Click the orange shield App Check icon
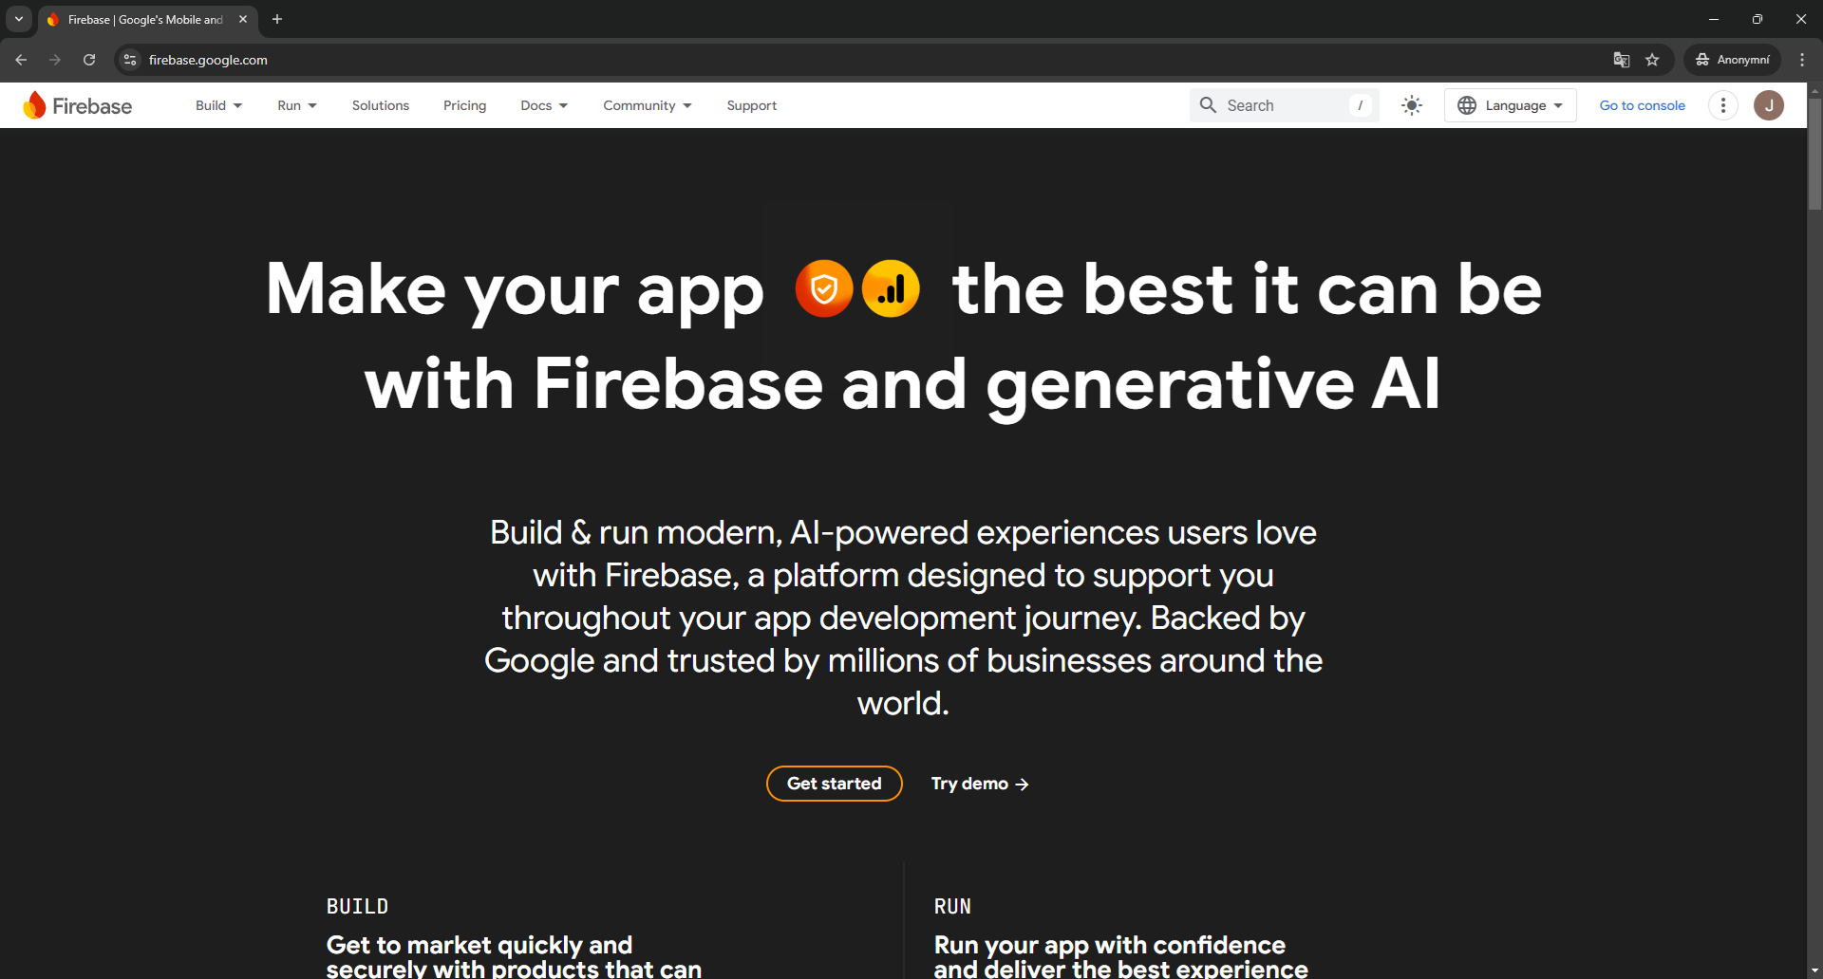The height and width of the screenshot is (979, 1823). point(823,288)
